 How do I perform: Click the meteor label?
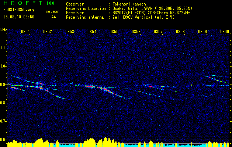(52, 11)
